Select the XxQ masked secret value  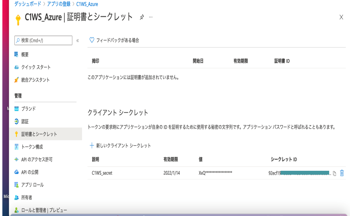(x=216, y=173)
